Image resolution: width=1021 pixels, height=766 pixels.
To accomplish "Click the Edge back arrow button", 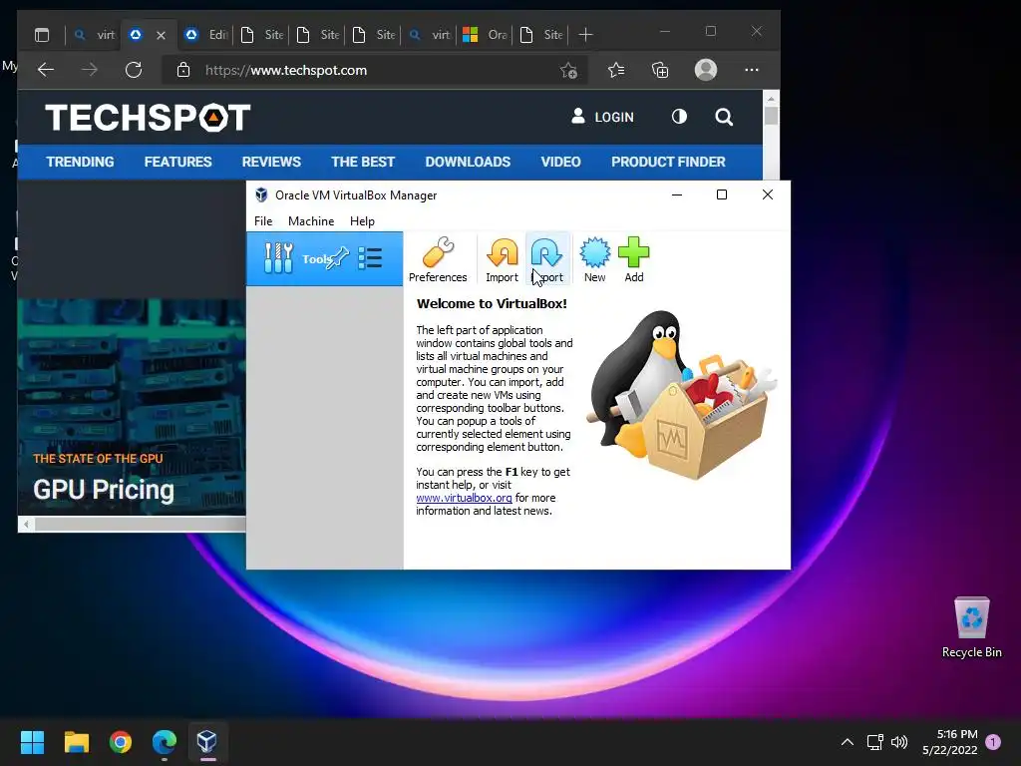I will point(46,70).
